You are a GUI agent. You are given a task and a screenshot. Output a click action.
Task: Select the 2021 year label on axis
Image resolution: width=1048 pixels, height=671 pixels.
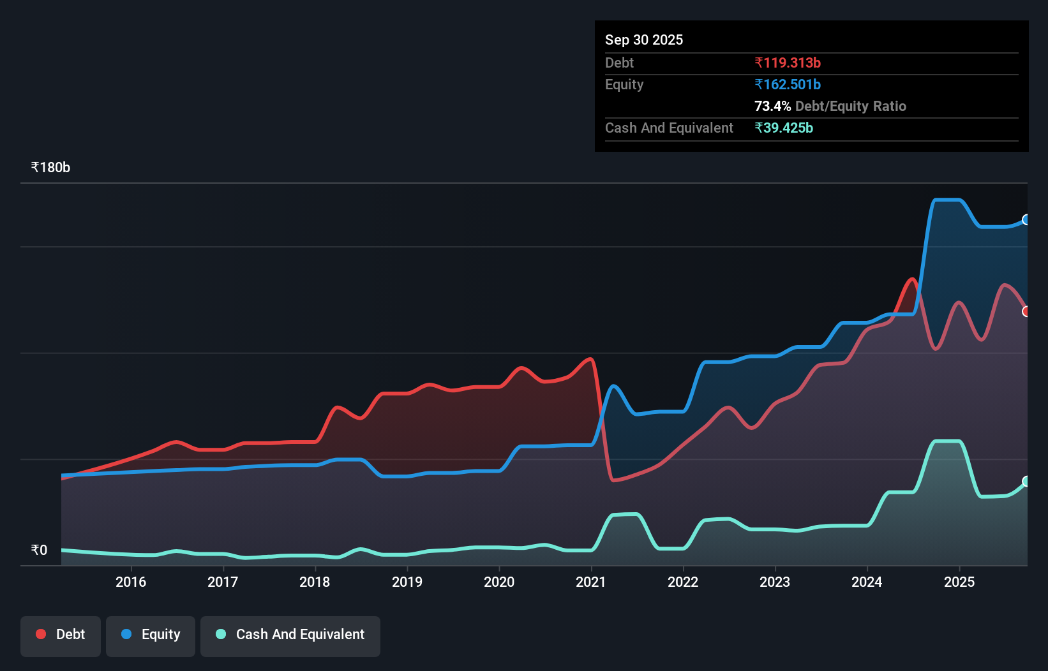point(591,582)
